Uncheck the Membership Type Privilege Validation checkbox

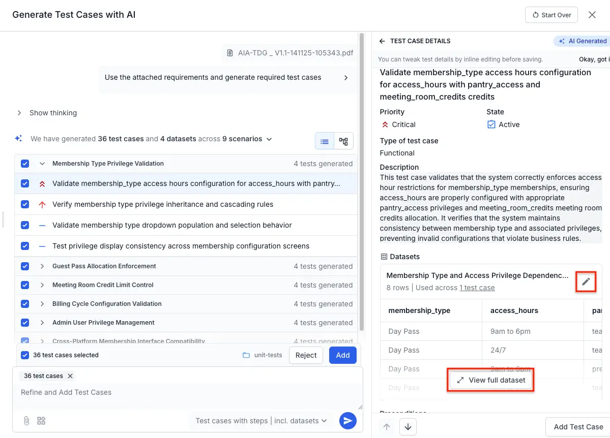(25, 164)
